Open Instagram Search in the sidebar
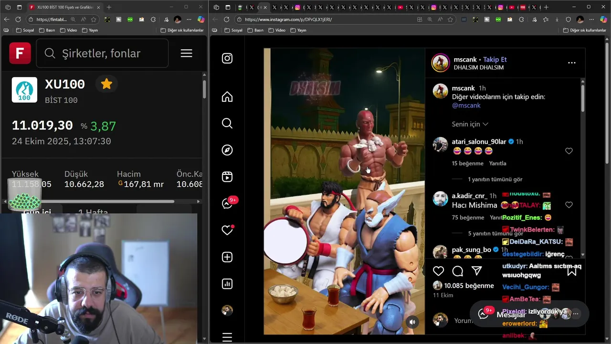Viewport: 611px width, 344px height. pos(227,123)
